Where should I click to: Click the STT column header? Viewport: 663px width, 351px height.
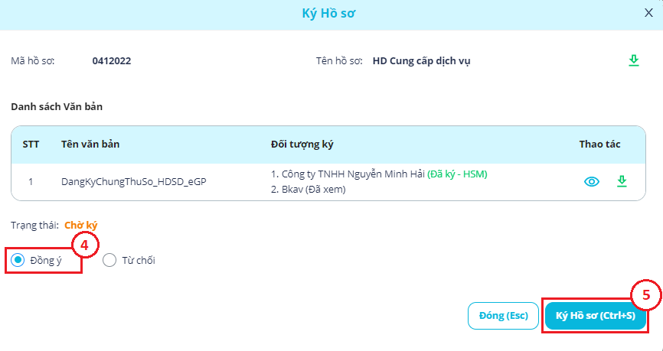[31, 145]
